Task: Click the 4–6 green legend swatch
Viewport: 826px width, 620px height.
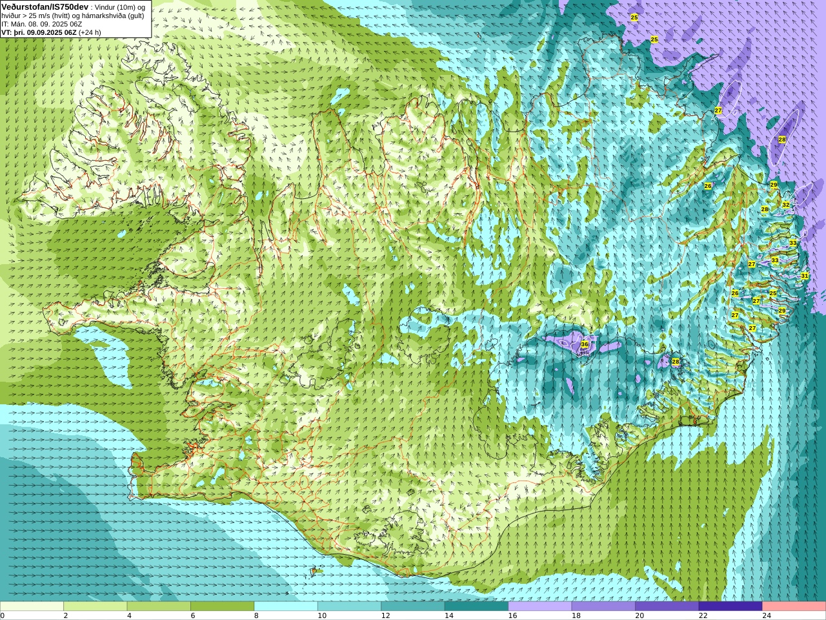Action: (159, 606)
